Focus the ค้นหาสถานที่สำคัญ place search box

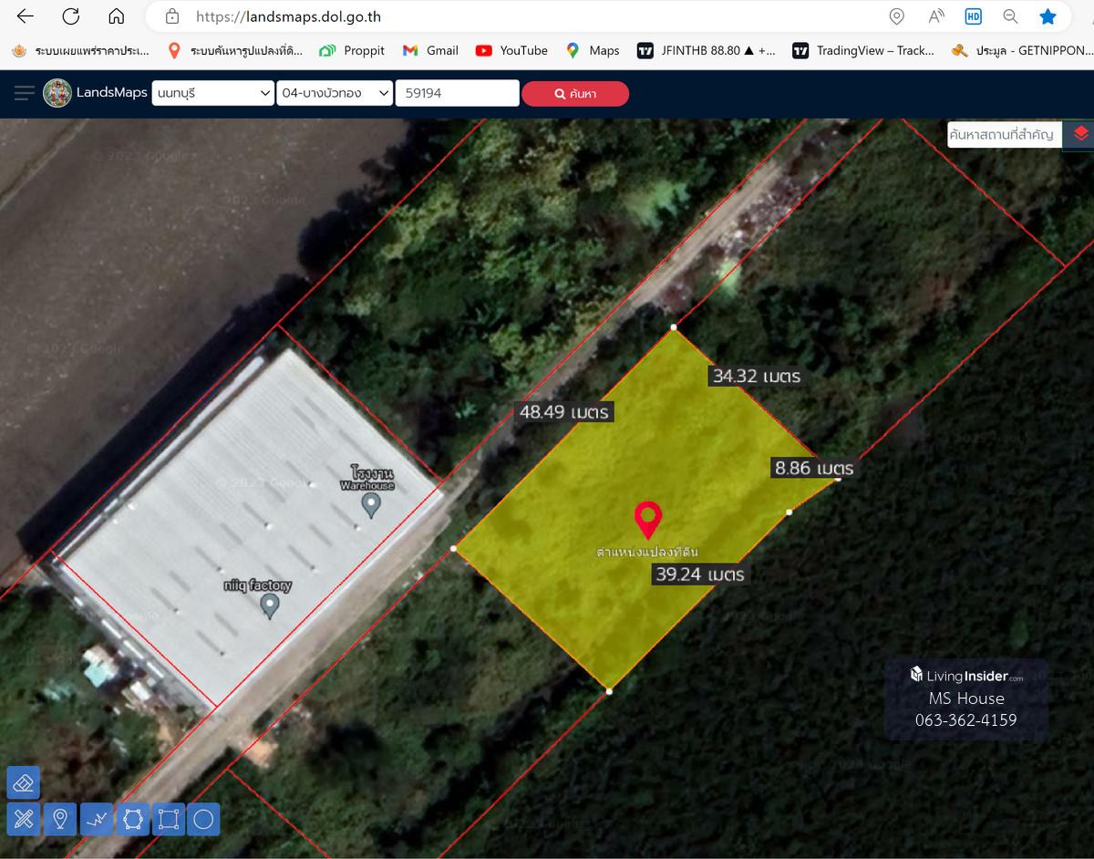[1004, 135]
